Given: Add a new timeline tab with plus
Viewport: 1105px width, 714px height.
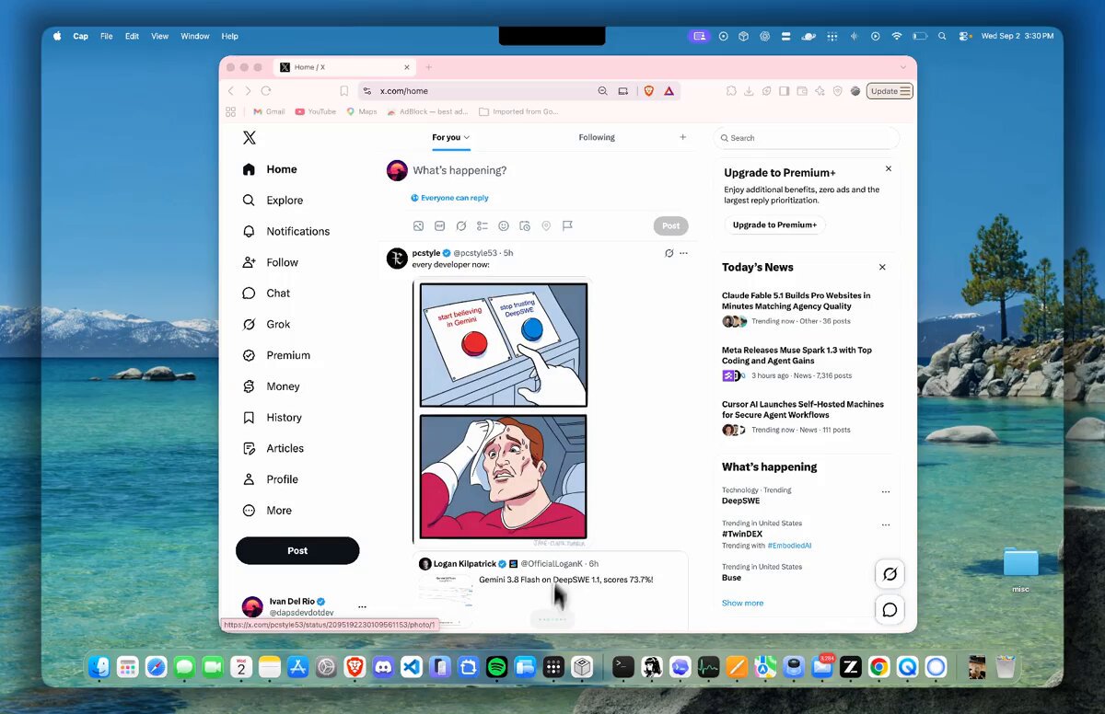Looking at the screenshot, I should 683,137.
